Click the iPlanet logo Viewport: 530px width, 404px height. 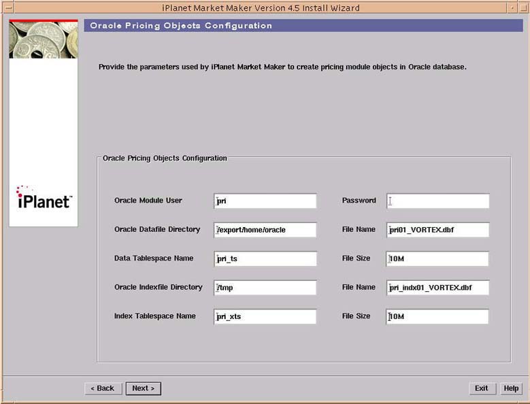pos(44,198)
